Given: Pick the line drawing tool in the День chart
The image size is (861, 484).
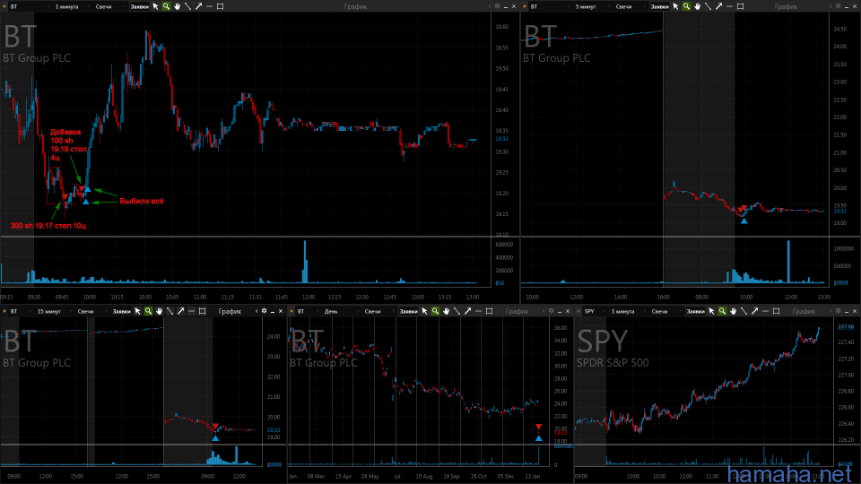Looking at the screenshot, I should (x=457, y=311).
